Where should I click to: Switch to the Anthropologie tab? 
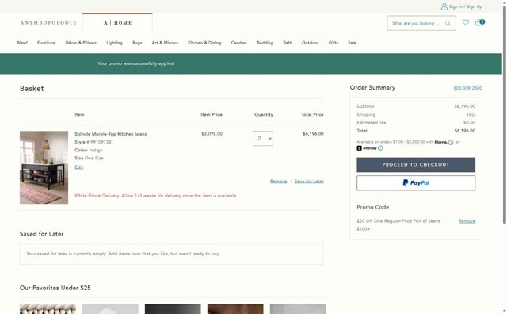[x=48, y=23]
